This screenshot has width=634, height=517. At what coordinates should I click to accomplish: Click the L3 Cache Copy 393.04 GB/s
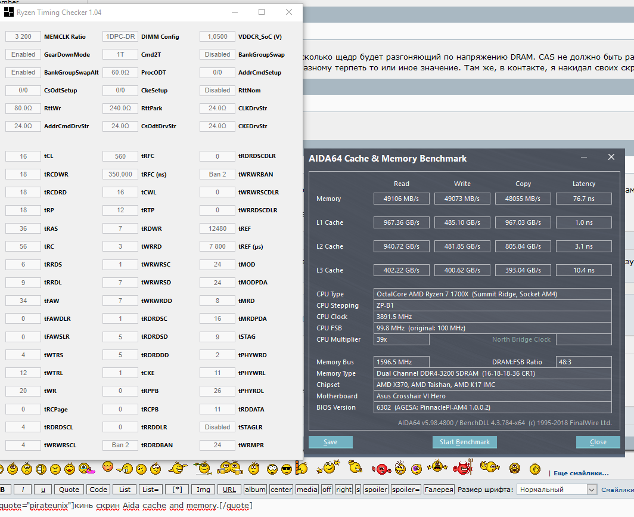pyautogui.click(x=523, y=270)
